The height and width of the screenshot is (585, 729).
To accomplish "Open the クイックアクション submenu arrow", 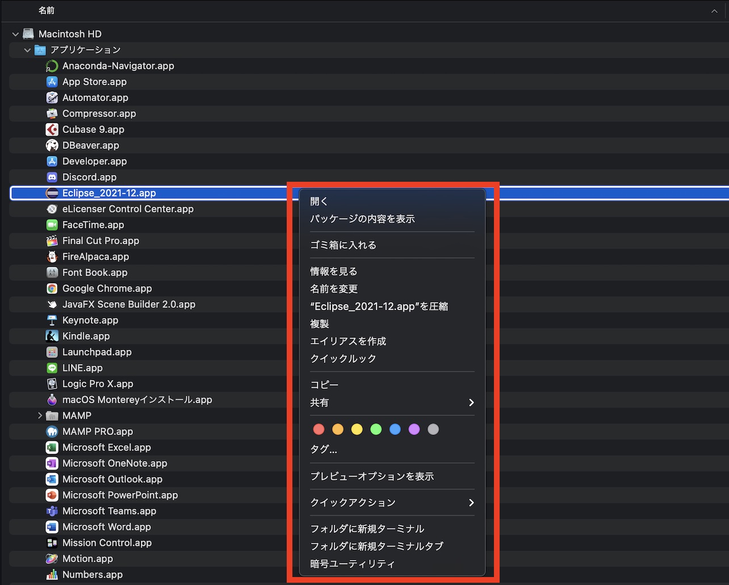I will 471,503.
